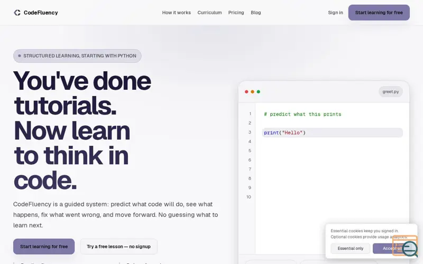The width and height of the screenshot is (423, 264).
Task: Open the How it works menu item
Action: click(x=177, y=13)
